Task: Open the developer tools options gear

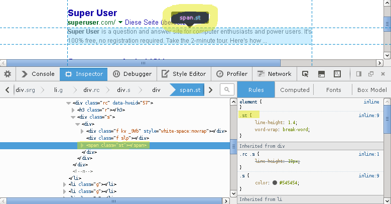Action: tap(8, 74)
